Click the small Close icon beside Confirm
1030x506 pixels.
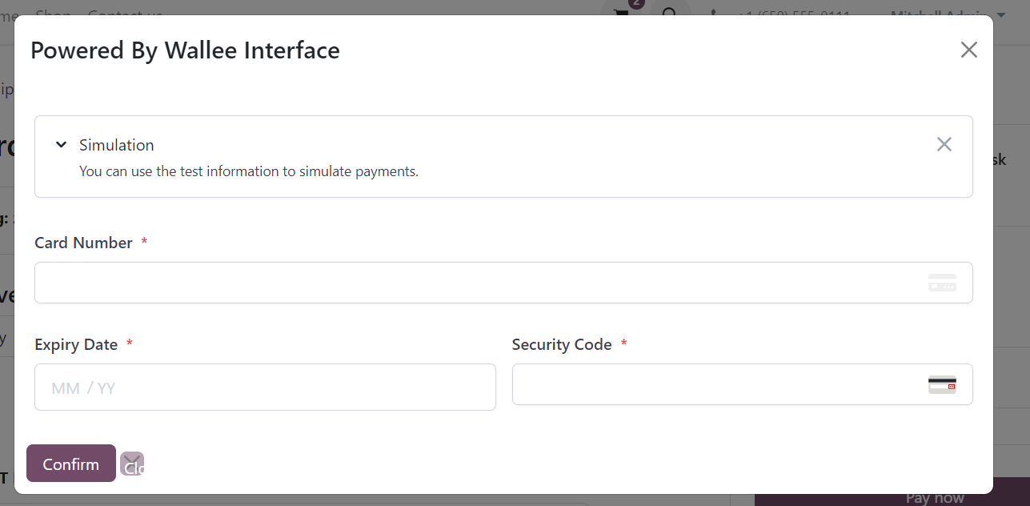(x=132, y=464)
